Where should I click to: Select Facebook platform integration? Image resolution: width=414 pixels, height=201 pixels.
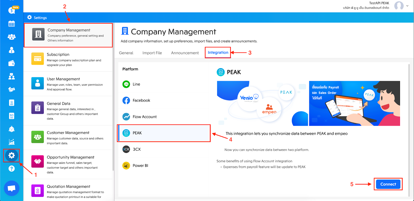click(164, 100)
